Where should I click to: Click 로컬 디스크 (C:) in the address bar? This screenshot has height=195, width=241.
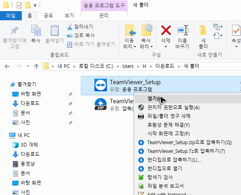[96, 66]
